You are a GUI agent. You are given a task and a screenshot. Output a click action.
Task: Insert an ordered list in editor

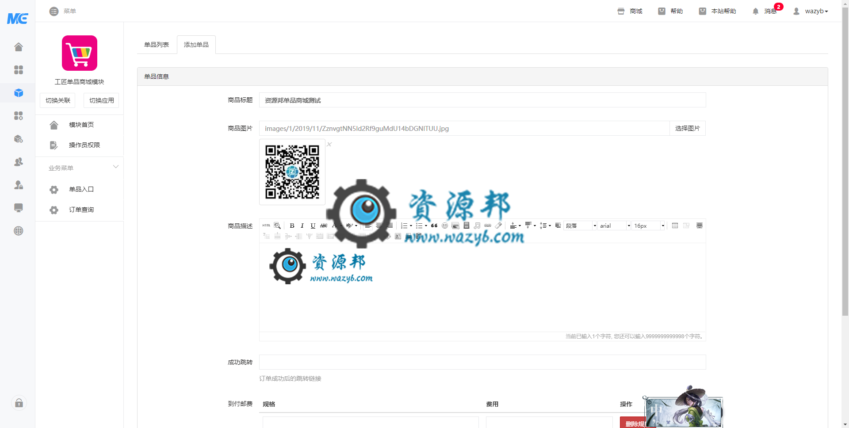coord(404,225)
